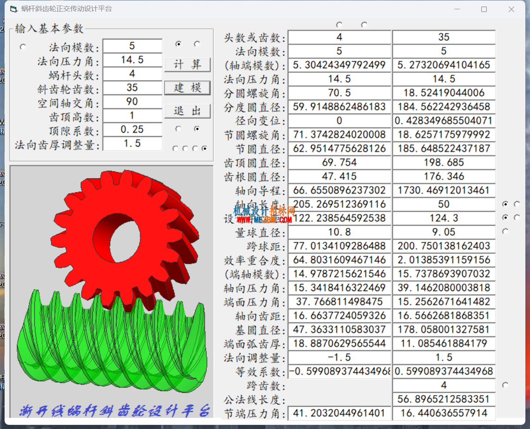Click the gear 头数或齿数 value 35

(x=444, y=37)
